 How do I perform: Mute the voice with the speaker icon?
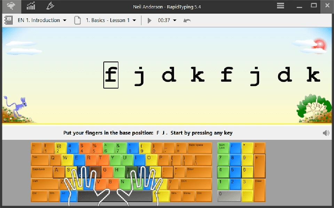326,133
